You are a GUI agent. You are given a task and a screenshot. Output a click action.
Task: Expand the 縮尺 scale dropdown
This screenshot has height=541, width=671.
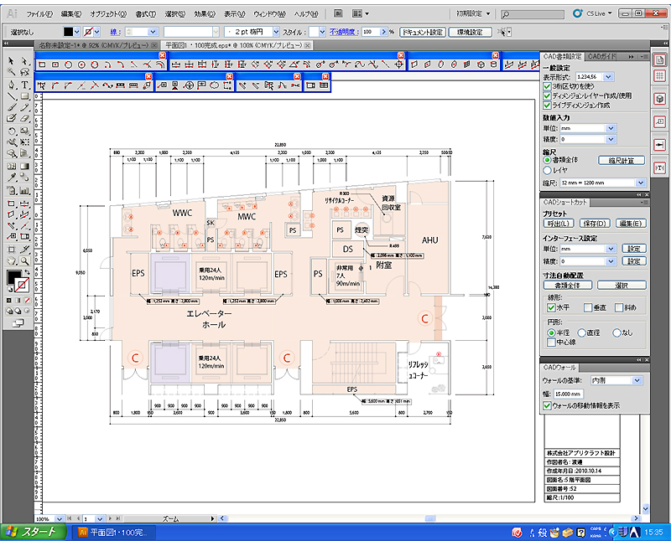coord(640,183)
